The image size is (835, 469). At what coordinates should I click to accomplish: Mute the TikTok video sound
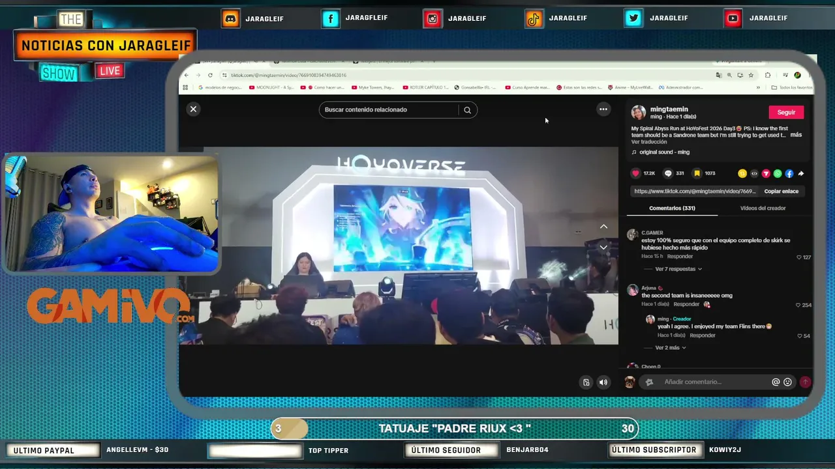tap(603, 382)
